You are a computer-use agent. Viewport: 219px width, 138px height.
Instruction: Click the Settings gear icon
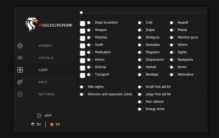coord(20,94)
